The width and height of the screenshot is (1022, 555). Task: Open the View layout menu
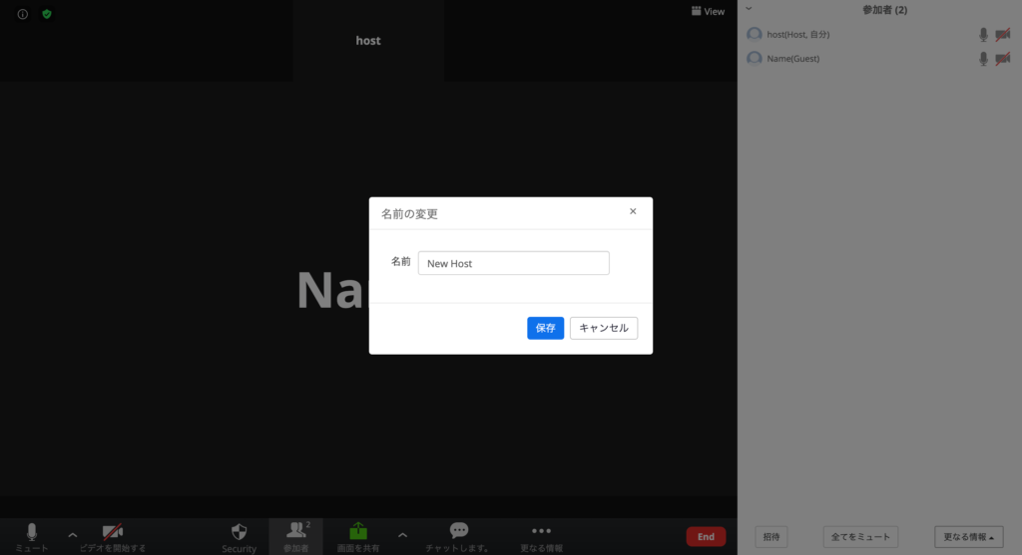pyautogui.click(x=708, y=12)
